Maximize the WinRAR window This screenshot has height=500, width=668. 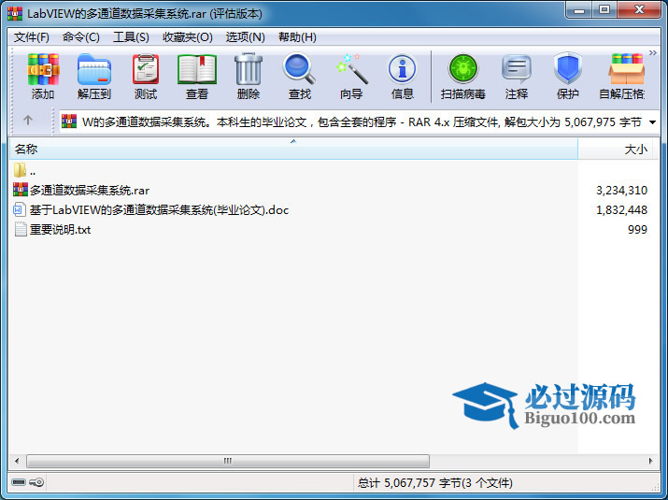click(x=604, y=10)
